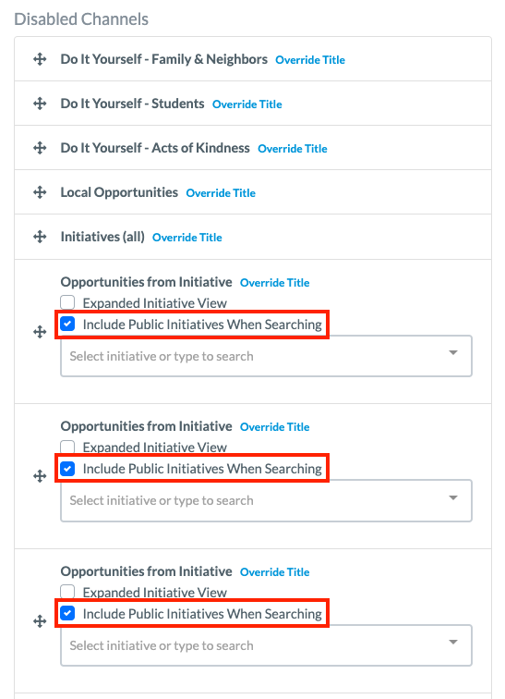
Task: Open dropdown arrow of first initiative selector
Action: pyautogui.click(x=453, y=352)
